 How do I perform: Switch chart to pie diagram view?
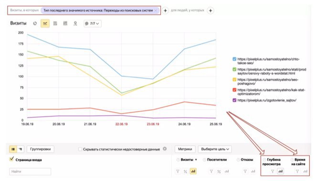35,23
